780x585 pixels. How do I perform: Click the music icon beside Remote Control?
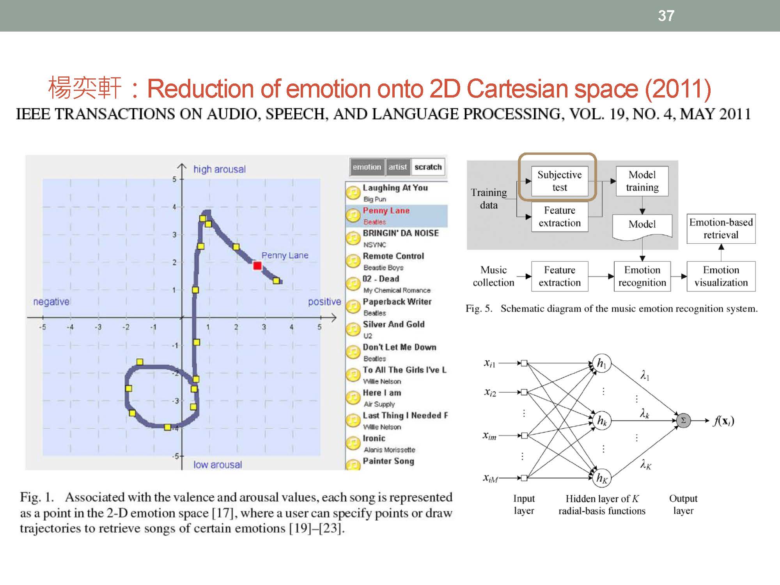click(x=353, y=261)
